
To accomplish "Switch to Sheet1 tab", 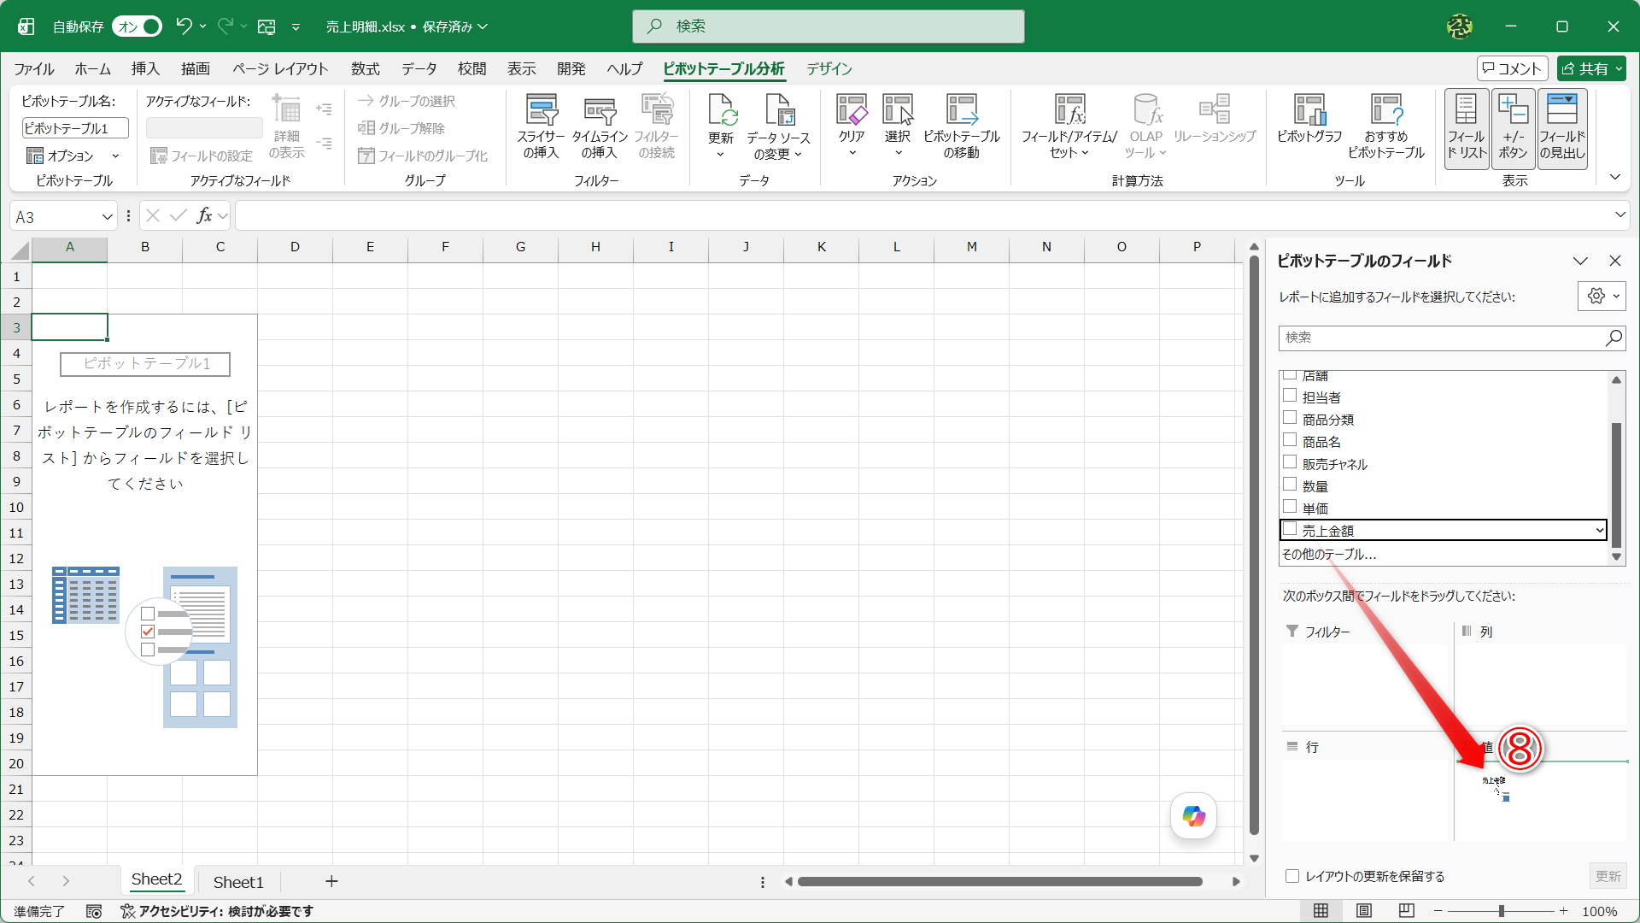I will click(x=238, y=882).
